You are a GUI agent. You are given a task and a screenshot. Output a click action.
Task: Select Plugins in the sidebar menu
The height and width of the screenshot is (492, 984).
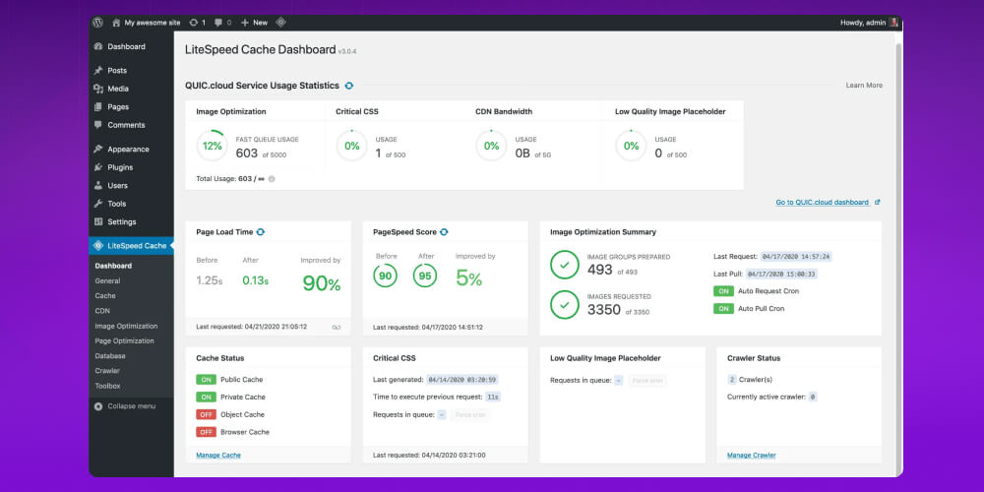pyautogui.click(x=120, y=167)
